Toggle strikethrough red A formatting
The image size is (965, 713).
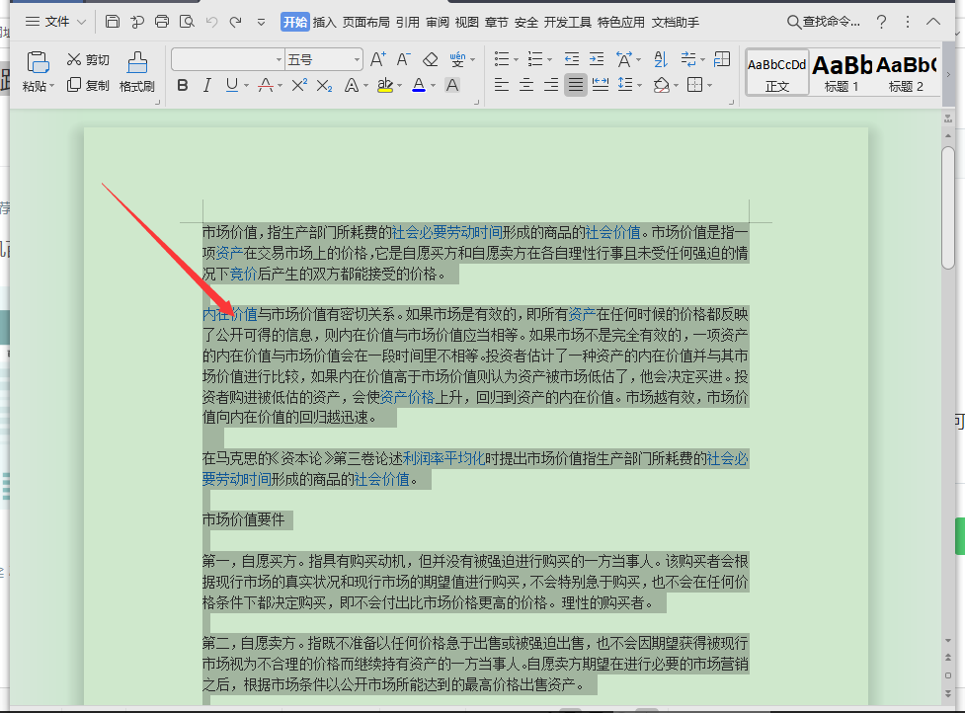(266, 85)
